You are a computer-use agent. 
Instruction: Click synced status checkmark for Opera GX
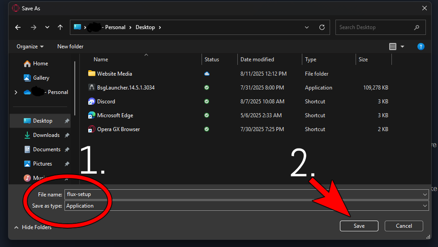(x=207, y=129)
